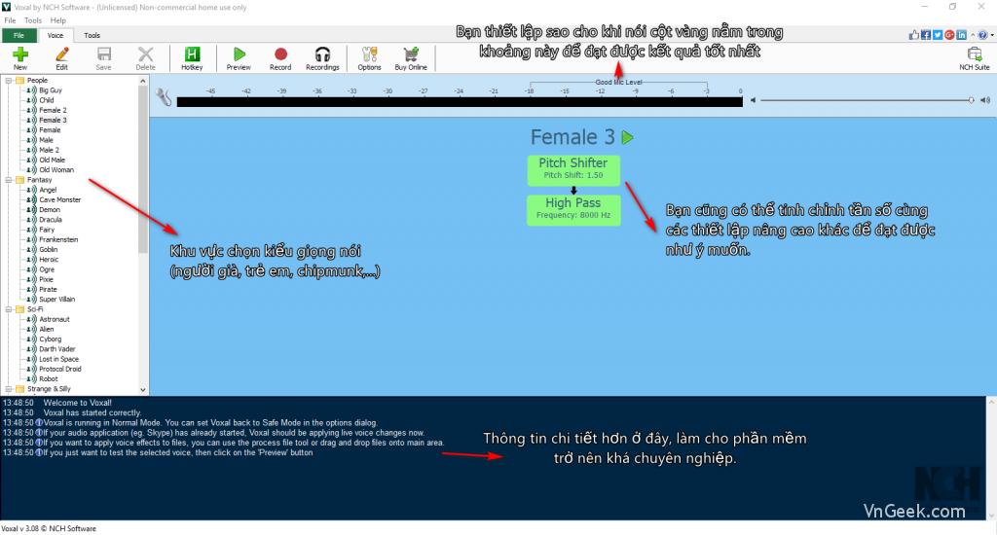Select the Angel voice
Viewport: 997px width, 535px height.
[x=48, y=190]
